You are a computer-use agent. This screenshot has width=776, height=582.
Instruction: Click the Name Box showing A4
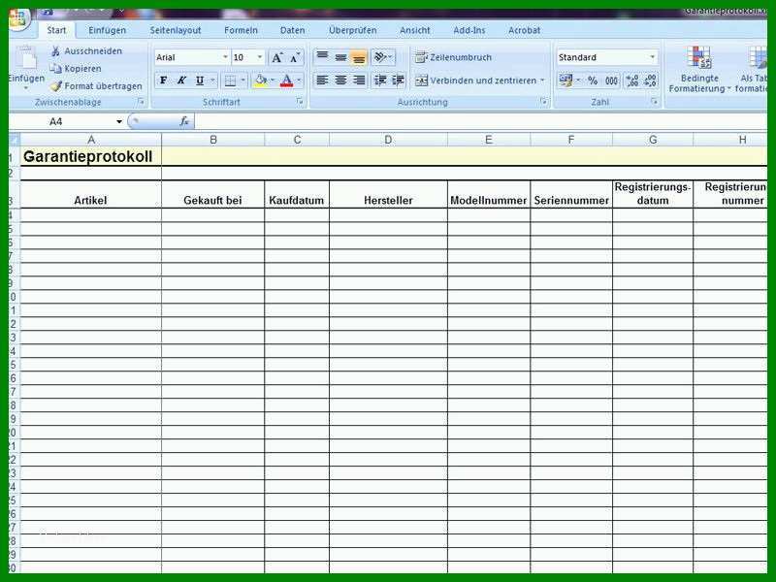(x=64, y=122)
